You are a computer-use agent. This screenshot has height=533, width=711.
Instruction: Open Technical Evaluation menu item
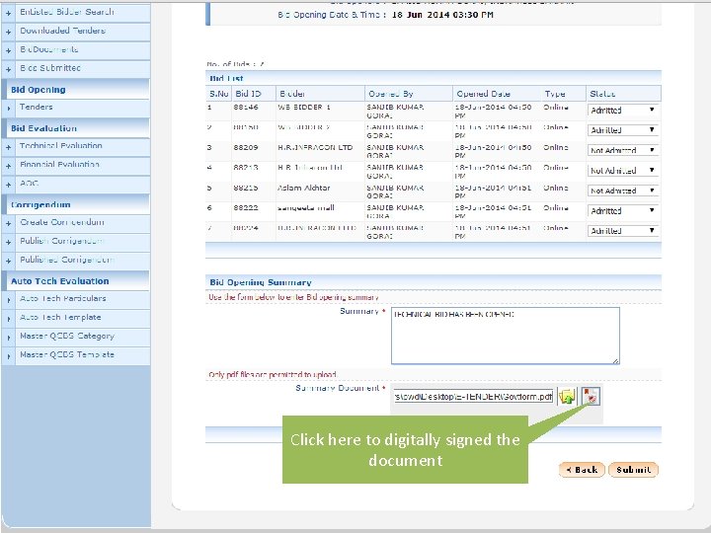[61, 146]
